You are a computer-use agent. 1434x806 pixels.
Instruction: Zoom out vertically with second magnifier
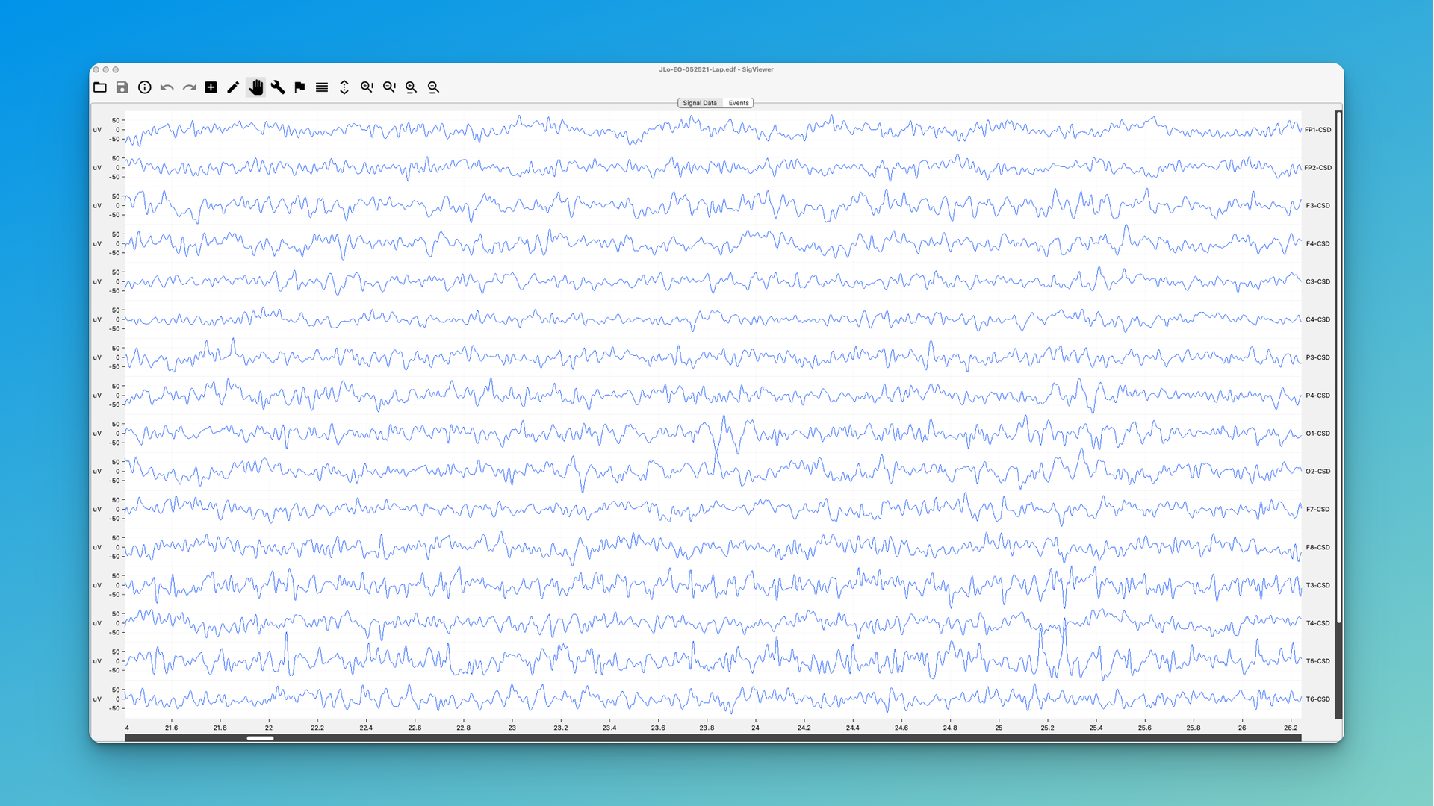(389, 87)
